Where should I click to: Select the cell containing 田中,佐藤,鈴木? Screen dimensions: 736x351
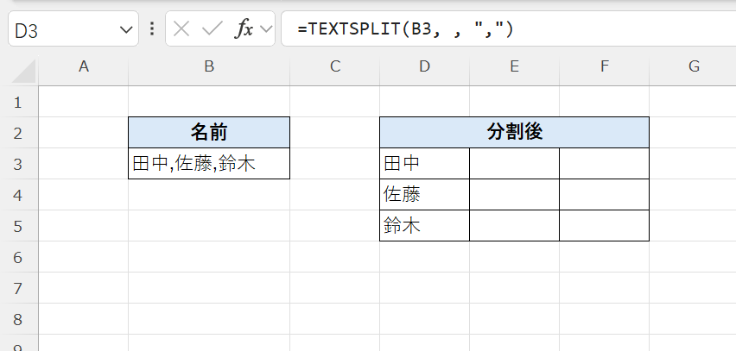(x=208, y=163)
